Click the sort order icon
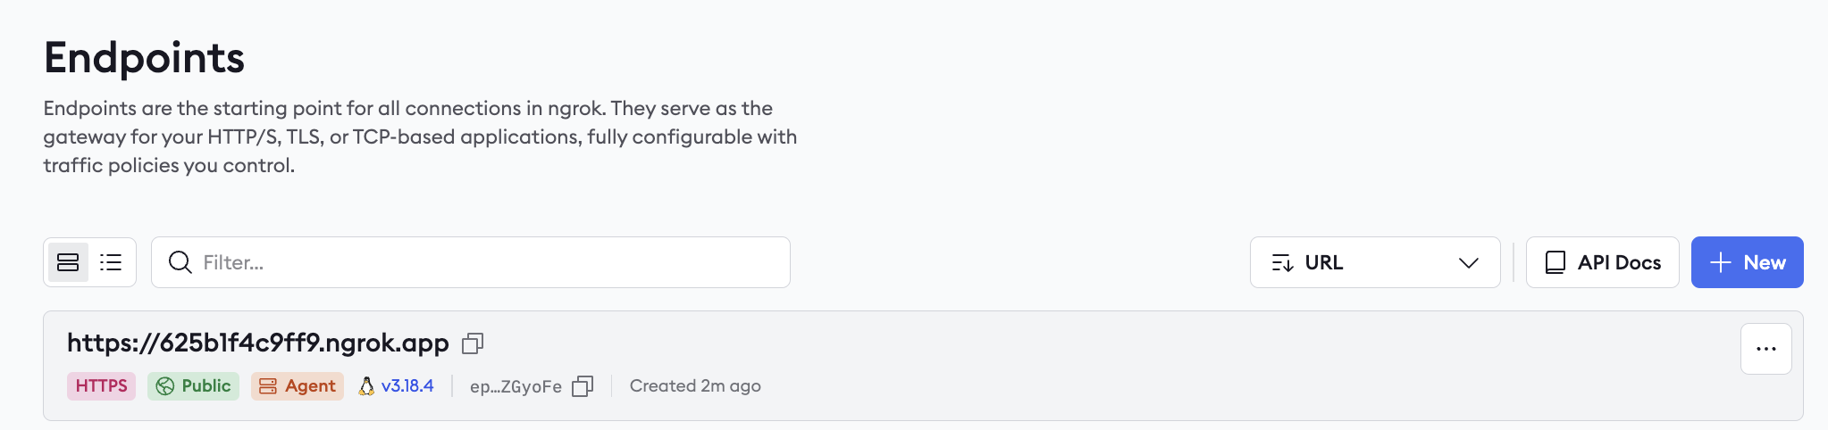The width and height of the screenshot is (1828, 430). (x=1282, y=262)
